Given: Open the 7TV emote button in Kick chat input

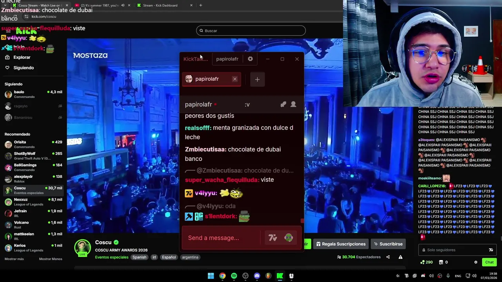Looking at the screenshot, I should pos(491,250).
